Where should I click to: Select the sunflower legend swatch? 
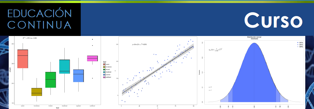pyautogui.click(x=104, y=77)
